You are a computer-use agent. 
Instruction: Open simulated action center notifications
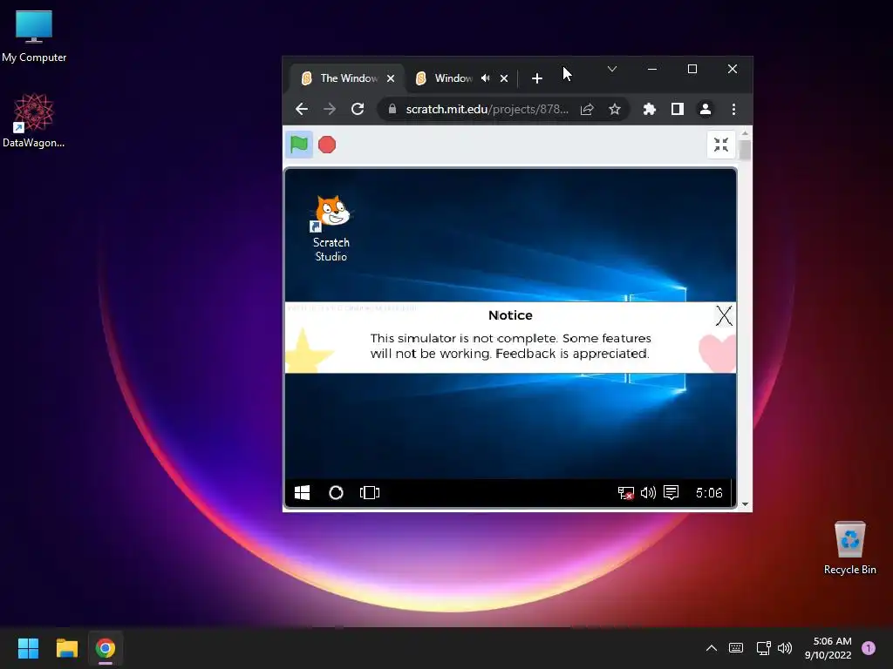(671, 493)
